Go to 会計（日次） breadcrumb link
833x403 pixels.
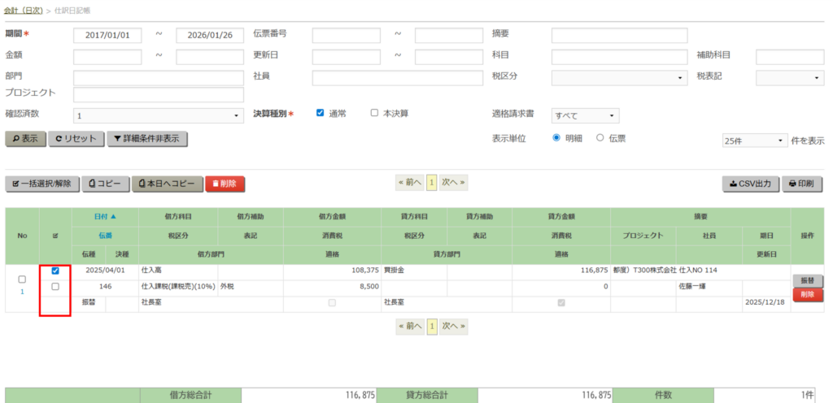point(25,11)
